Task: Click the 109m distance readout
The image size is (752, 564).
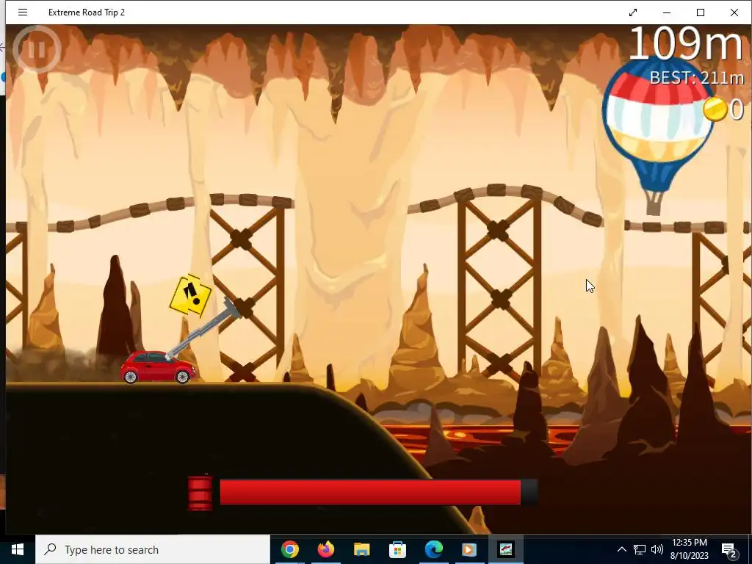Action: pyautogui.click(x=686, y=43)
